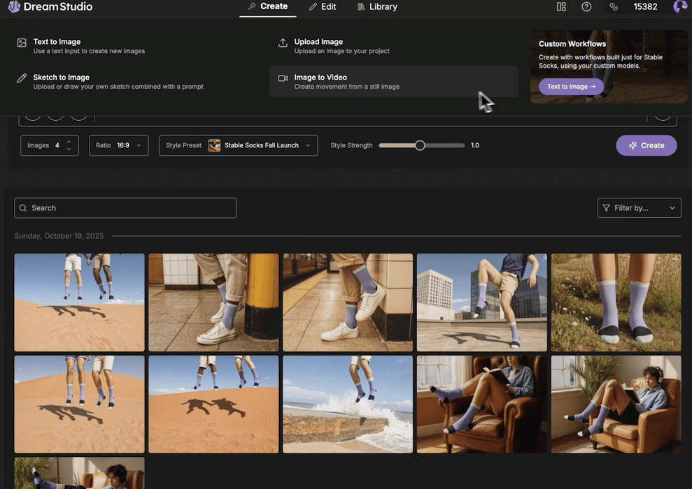Click the Upload Image arrow icon

283,43
